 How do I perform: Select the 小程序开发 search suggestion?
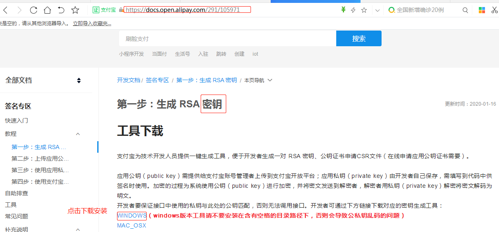click(x=131, y=54)
